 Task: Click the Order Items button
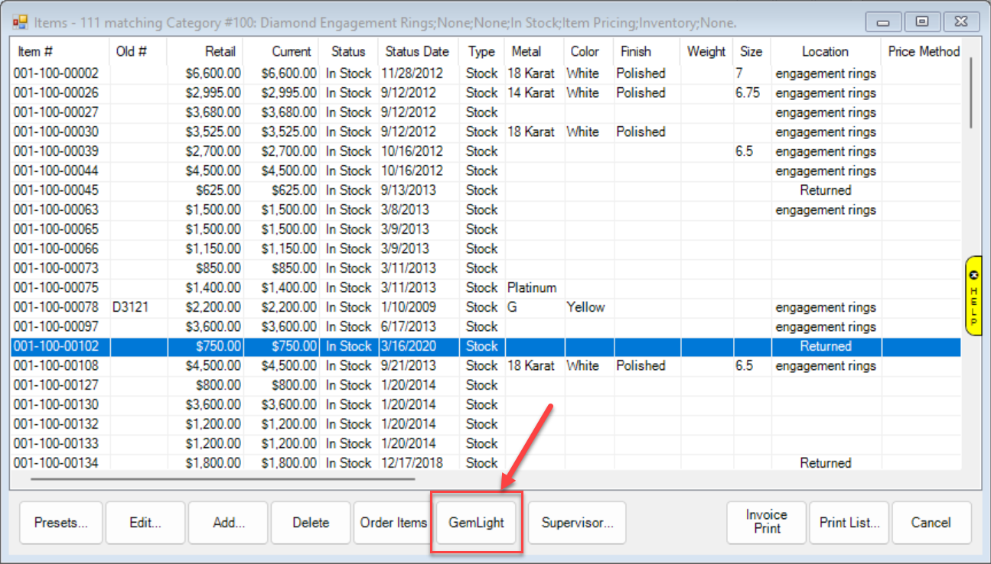coord(393,523)
